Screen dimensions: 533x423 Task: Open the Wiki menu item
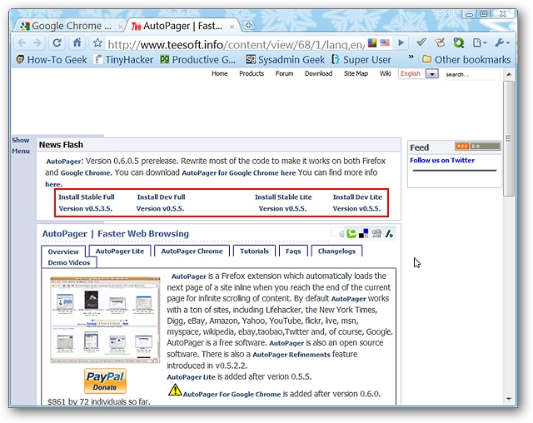385,73
